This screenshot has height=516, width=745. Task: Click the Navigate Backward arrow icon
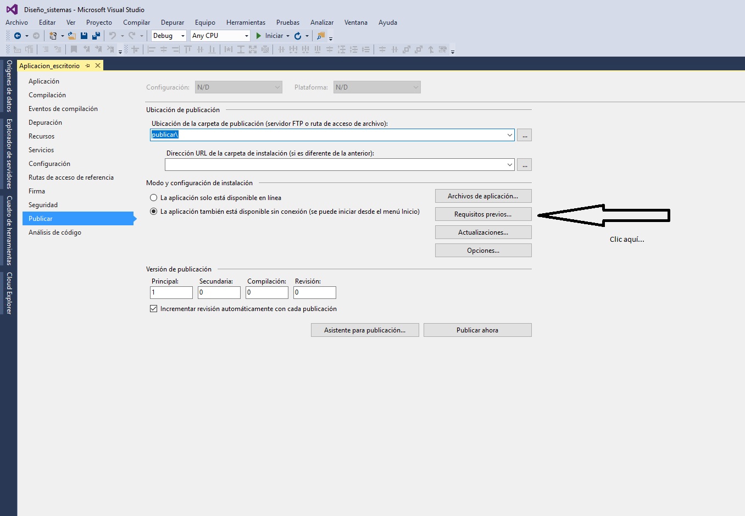pos(18,36)
